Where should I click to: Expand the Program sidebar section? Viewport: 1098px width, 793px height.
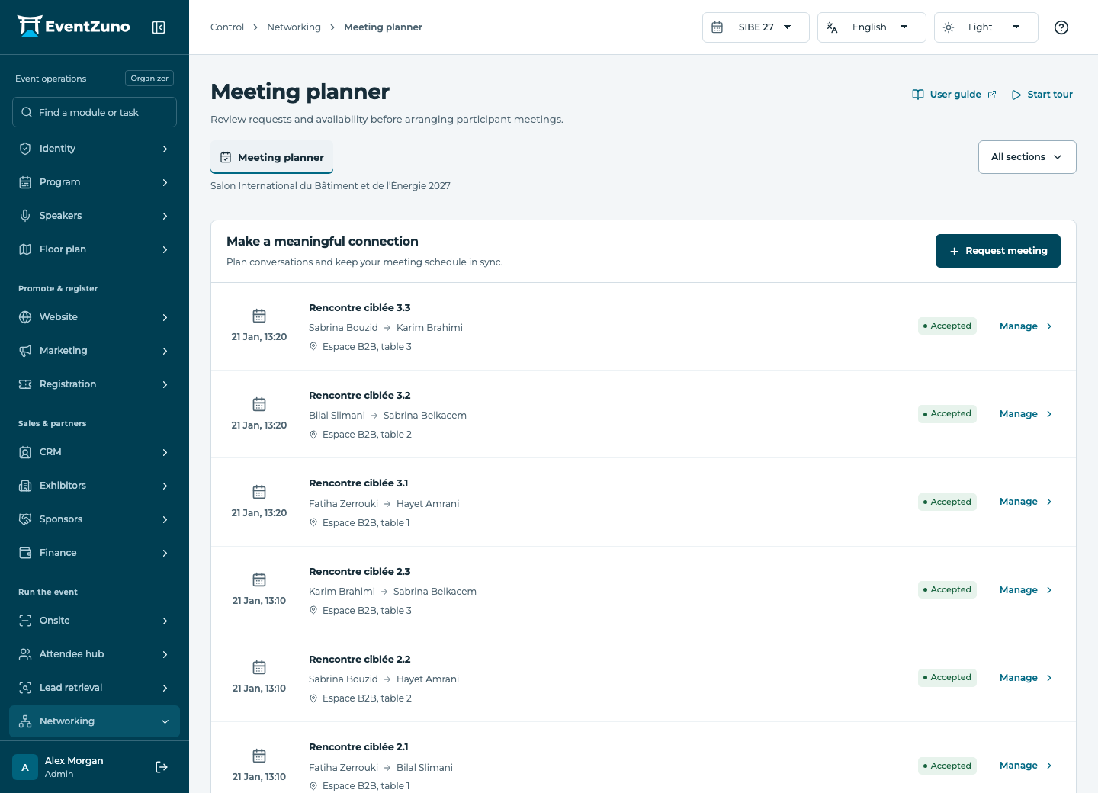click(x=95, y=182)
